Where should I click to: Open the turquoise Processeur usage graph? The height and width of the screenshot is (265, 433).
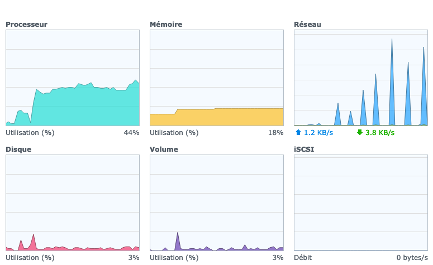[x=73, y=78]
